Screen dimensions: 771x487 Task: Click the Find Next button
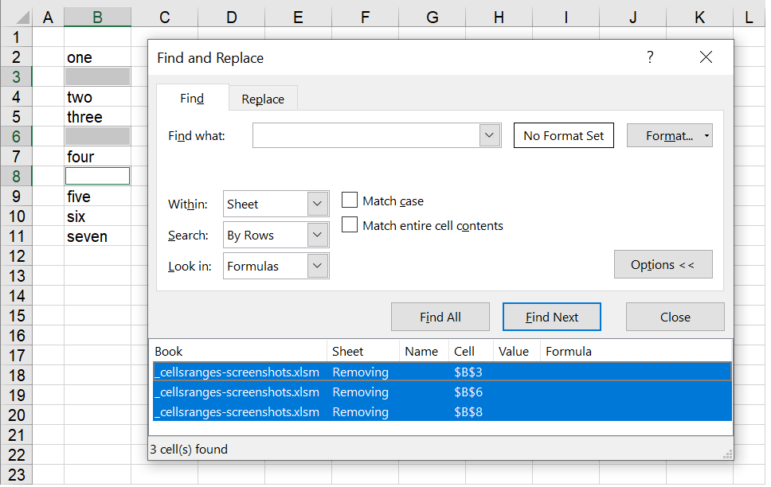552,317
